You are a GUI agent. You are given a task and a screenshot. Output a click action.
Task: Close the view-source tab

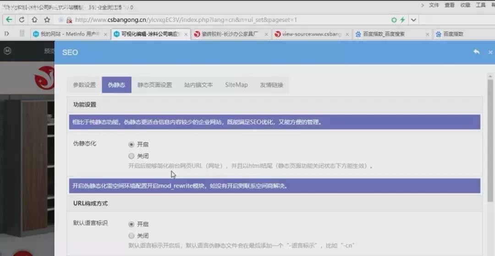[x=347, y=34]
